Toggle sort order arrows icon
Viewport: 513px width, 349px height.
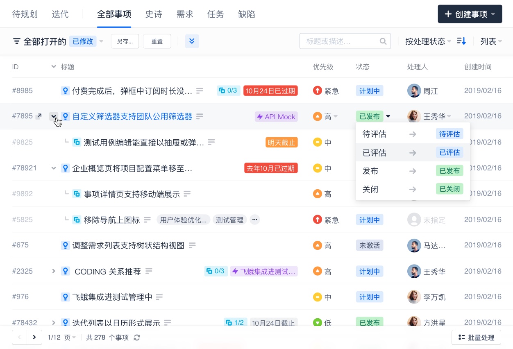(x=461, y=41)
